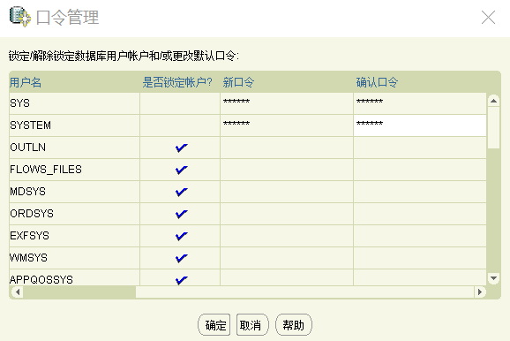Screen dimensions: 510x341
Task: Click new password field for ORDSYS
Action: click(x=287, y=214)
